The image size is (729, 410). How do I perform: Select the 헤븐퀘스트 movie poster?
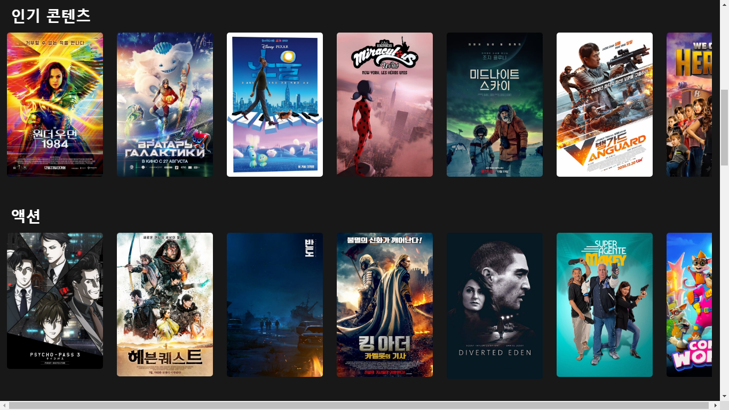coord(165,305)
